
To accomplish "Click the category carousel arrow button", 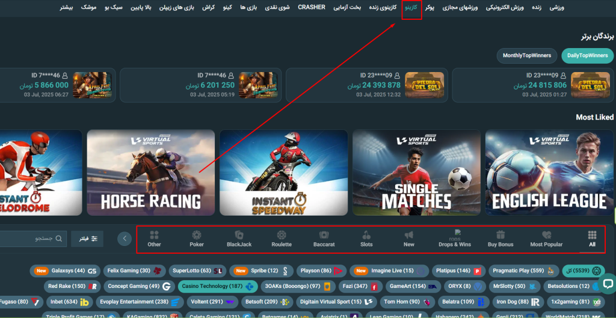I will [125, 238].
